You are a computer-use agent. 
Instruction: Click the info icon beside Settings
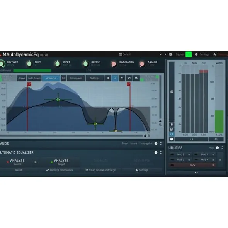click(196, 54)
